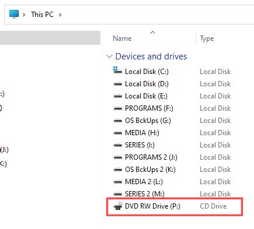Select MEDIA (H:) name
Viewport: 254px width, 229px height.
[142, 133]
